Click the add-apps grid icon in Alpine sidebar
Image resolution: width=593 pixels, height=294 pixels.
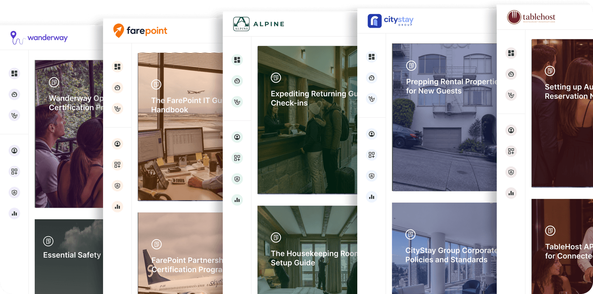click(237, 158)
